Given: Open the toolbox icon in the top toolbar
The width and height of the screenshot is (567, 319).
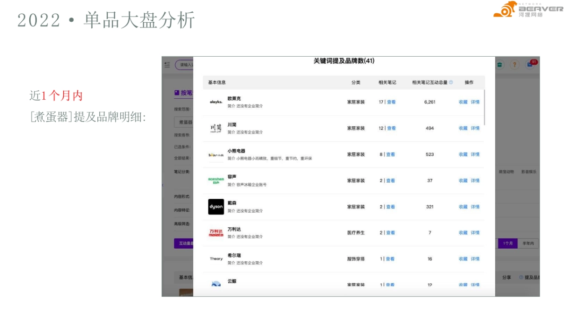Looking at the screenshot, I should tap(499, 65).
